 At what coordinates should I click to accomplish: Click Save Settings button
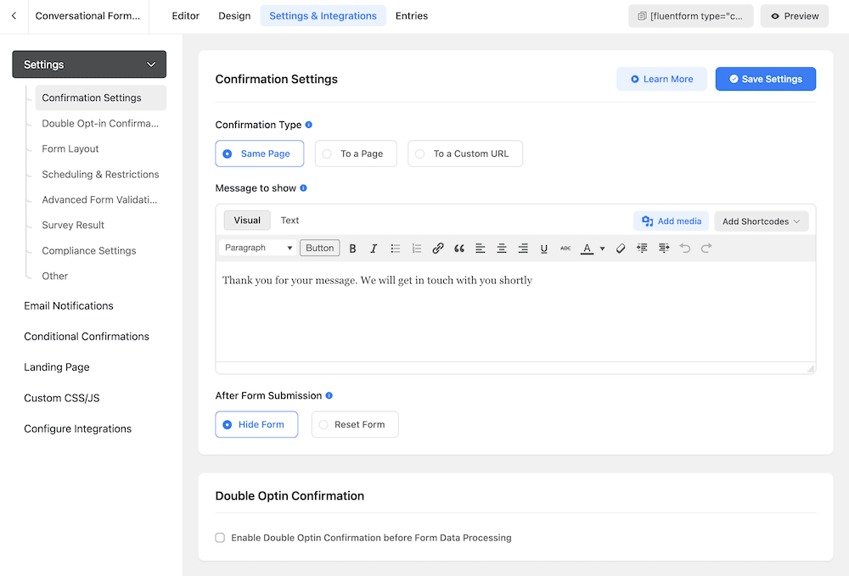[x=766, y=79]
